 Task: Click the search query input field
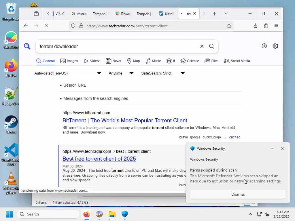tap(118, 46)
